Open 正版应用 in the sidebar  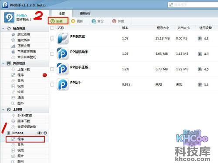coord(24,46)
